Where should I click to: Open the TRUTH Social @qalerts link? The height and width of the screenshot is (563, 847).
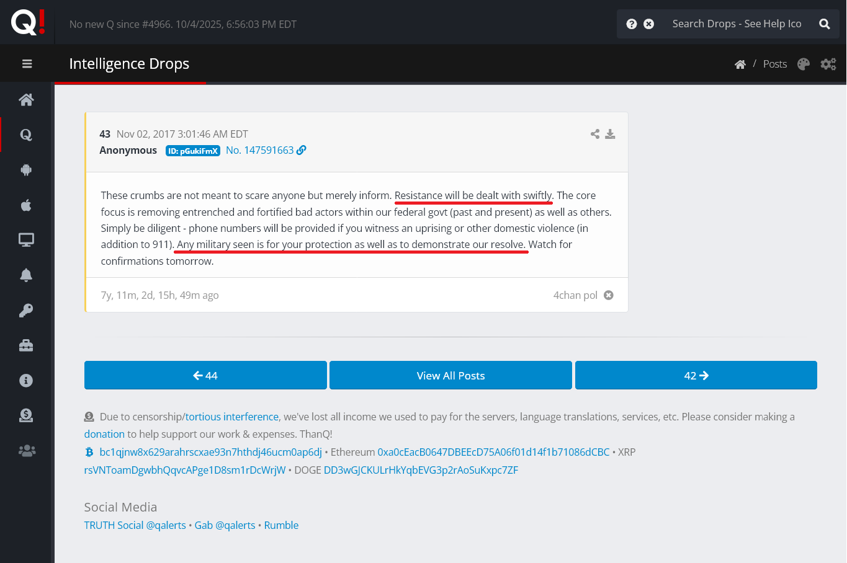coord(135,525)
